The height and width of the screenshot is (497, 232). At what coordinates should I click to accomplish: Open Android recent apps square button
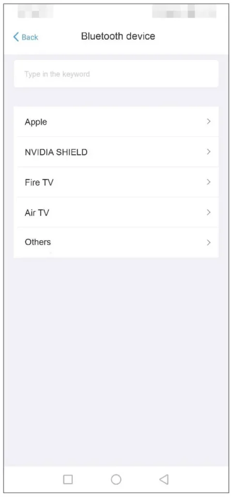[x=68, y=479]
